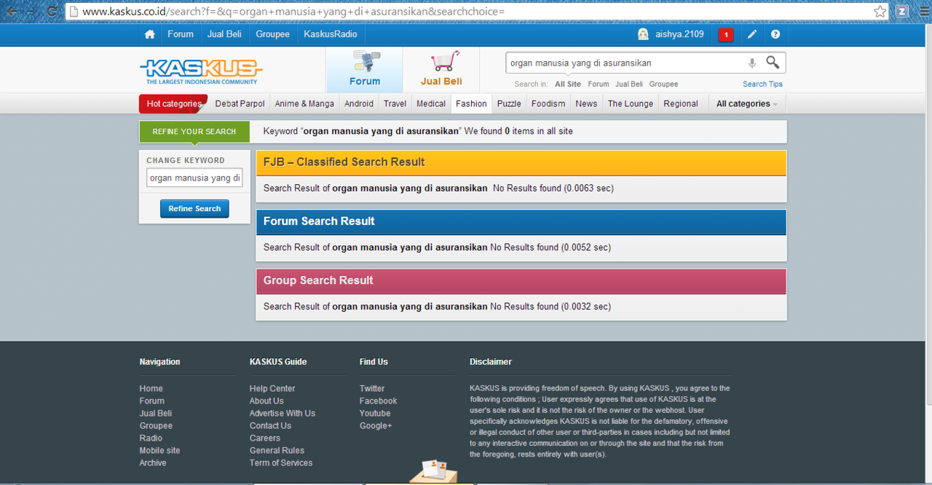This screenshot has width=932, height=485.
Task: Open the Search Tips link
Action: click(762, 84)
